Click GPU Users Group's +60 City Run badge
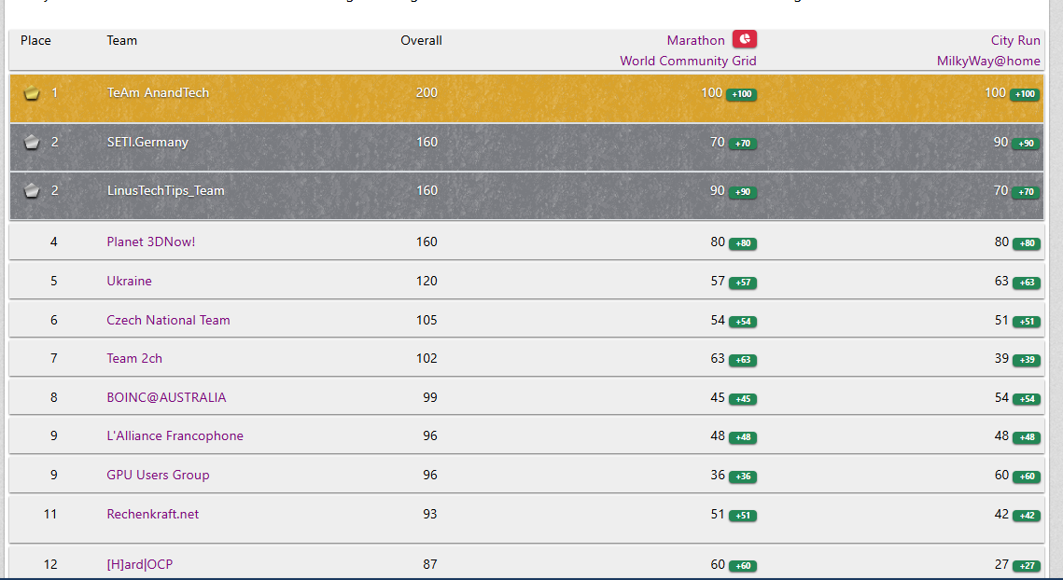The width and height of the screenshot is (1063, 580). [1027, 476]
